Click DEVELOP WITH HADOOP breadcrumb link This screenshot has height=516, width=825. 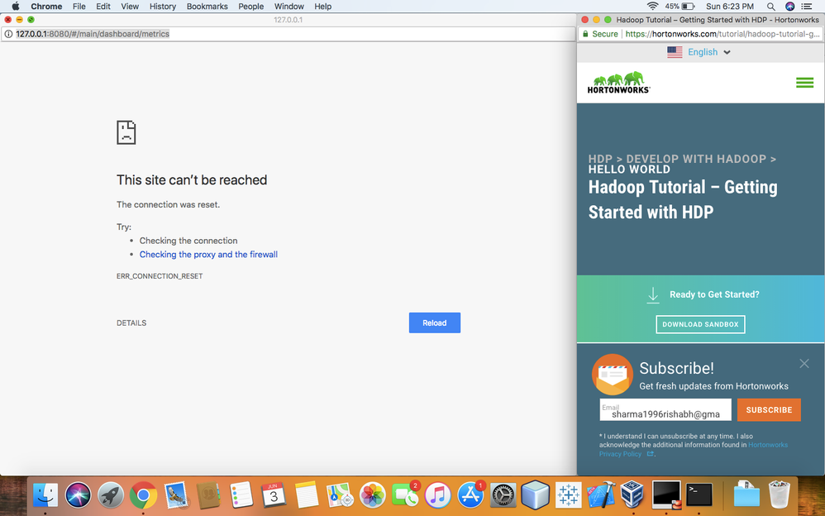click(696, 159)
